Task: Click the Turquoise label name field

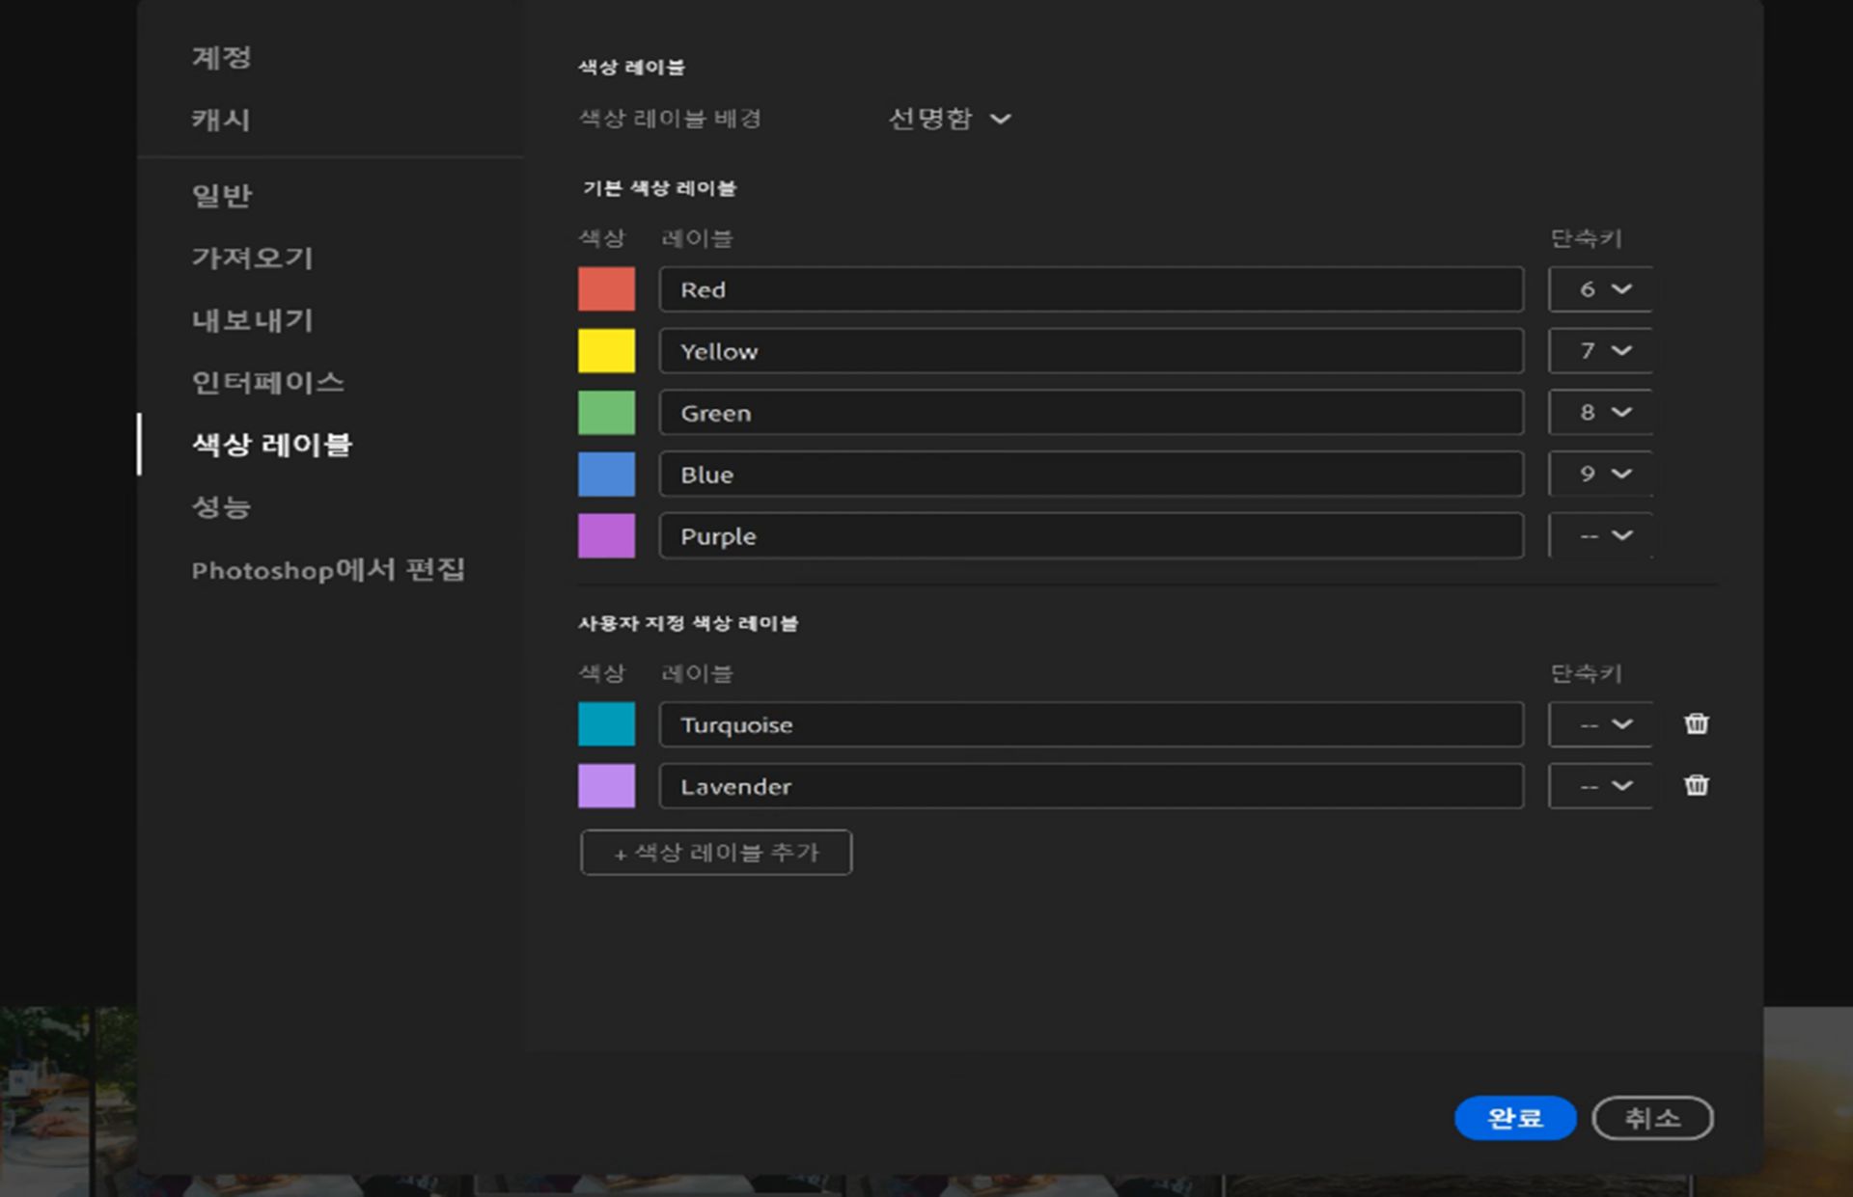Action: pos(1092,724)
